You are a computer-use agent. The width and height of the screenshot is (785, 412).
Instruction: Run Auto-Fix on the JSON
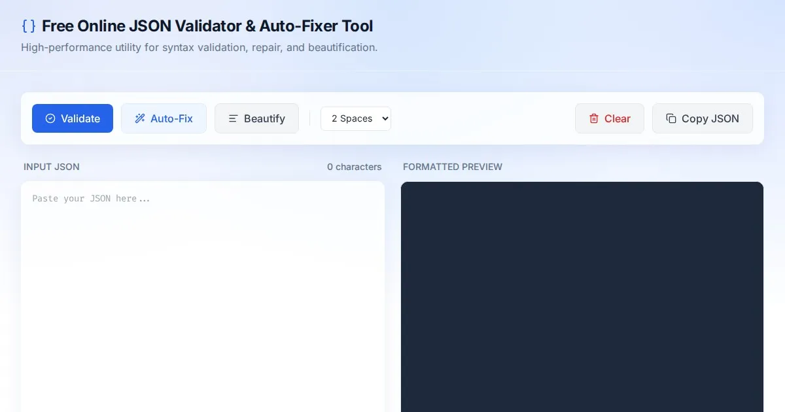coord(164,118)
